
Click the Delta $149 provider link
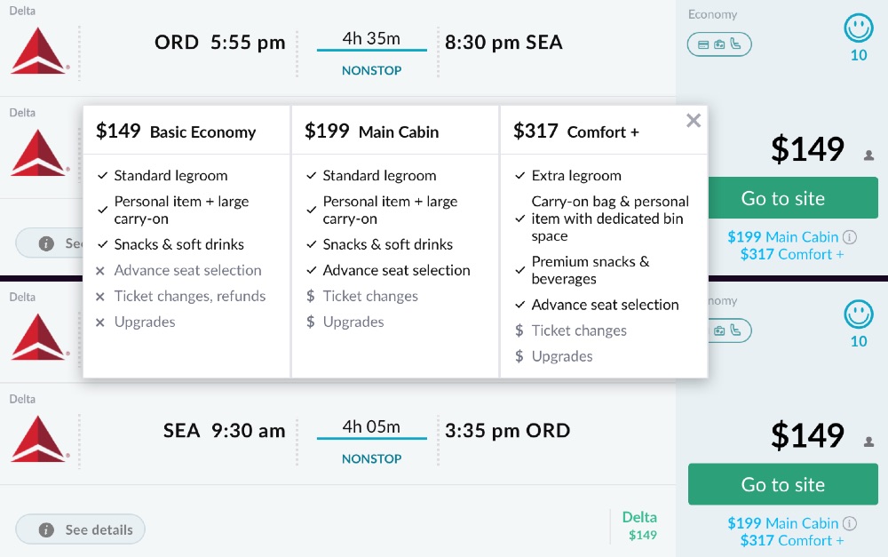click(639, 525)
